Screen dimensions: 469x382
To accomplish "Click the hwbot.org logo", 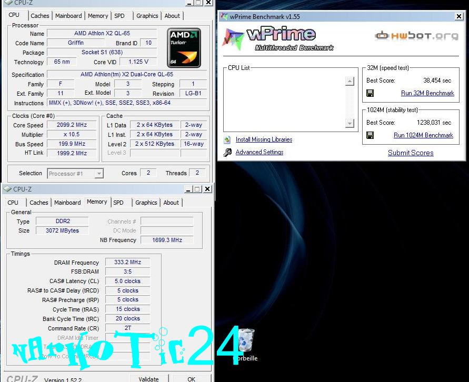I will pyautogui.click(x=416, y=36).
